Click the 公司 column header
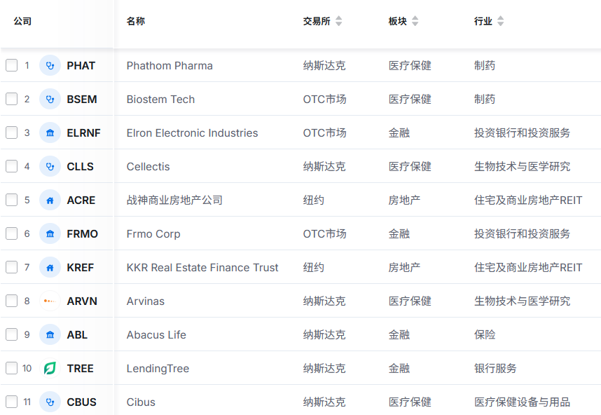 point(22,21)
